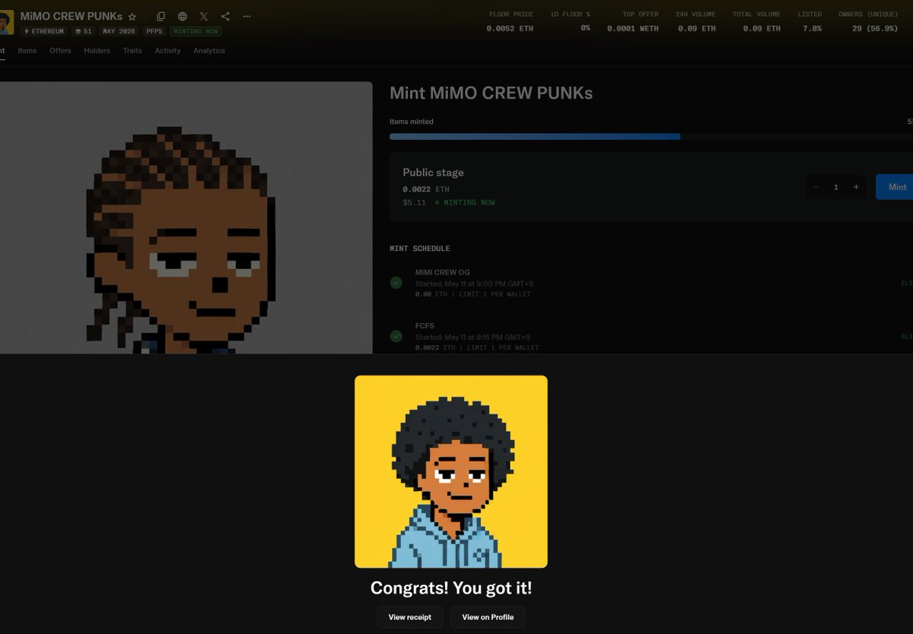
Task: Click the TOTAL VOLUME stat value
Action: tap(762, 28)
